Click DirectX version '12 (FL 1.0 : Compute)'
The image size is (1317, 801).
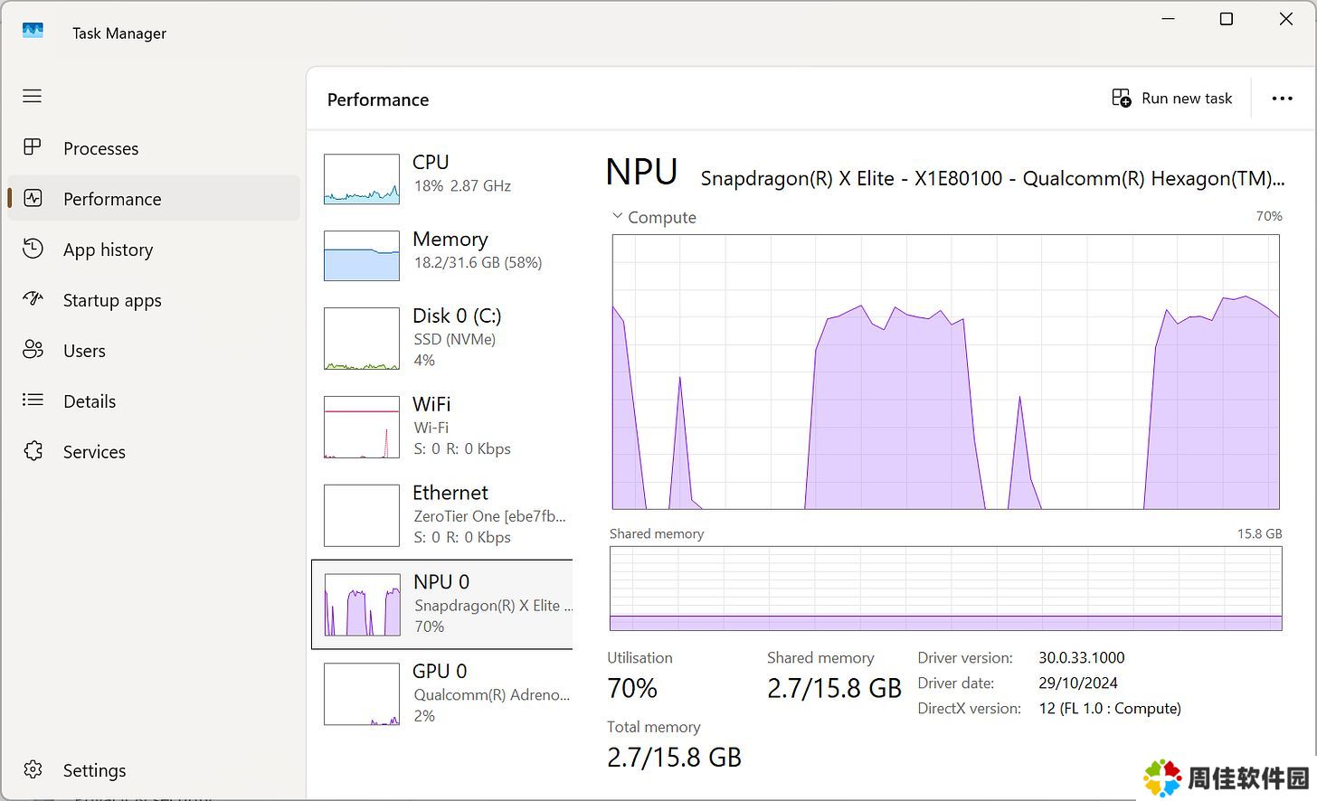(x=1110, y=708)
